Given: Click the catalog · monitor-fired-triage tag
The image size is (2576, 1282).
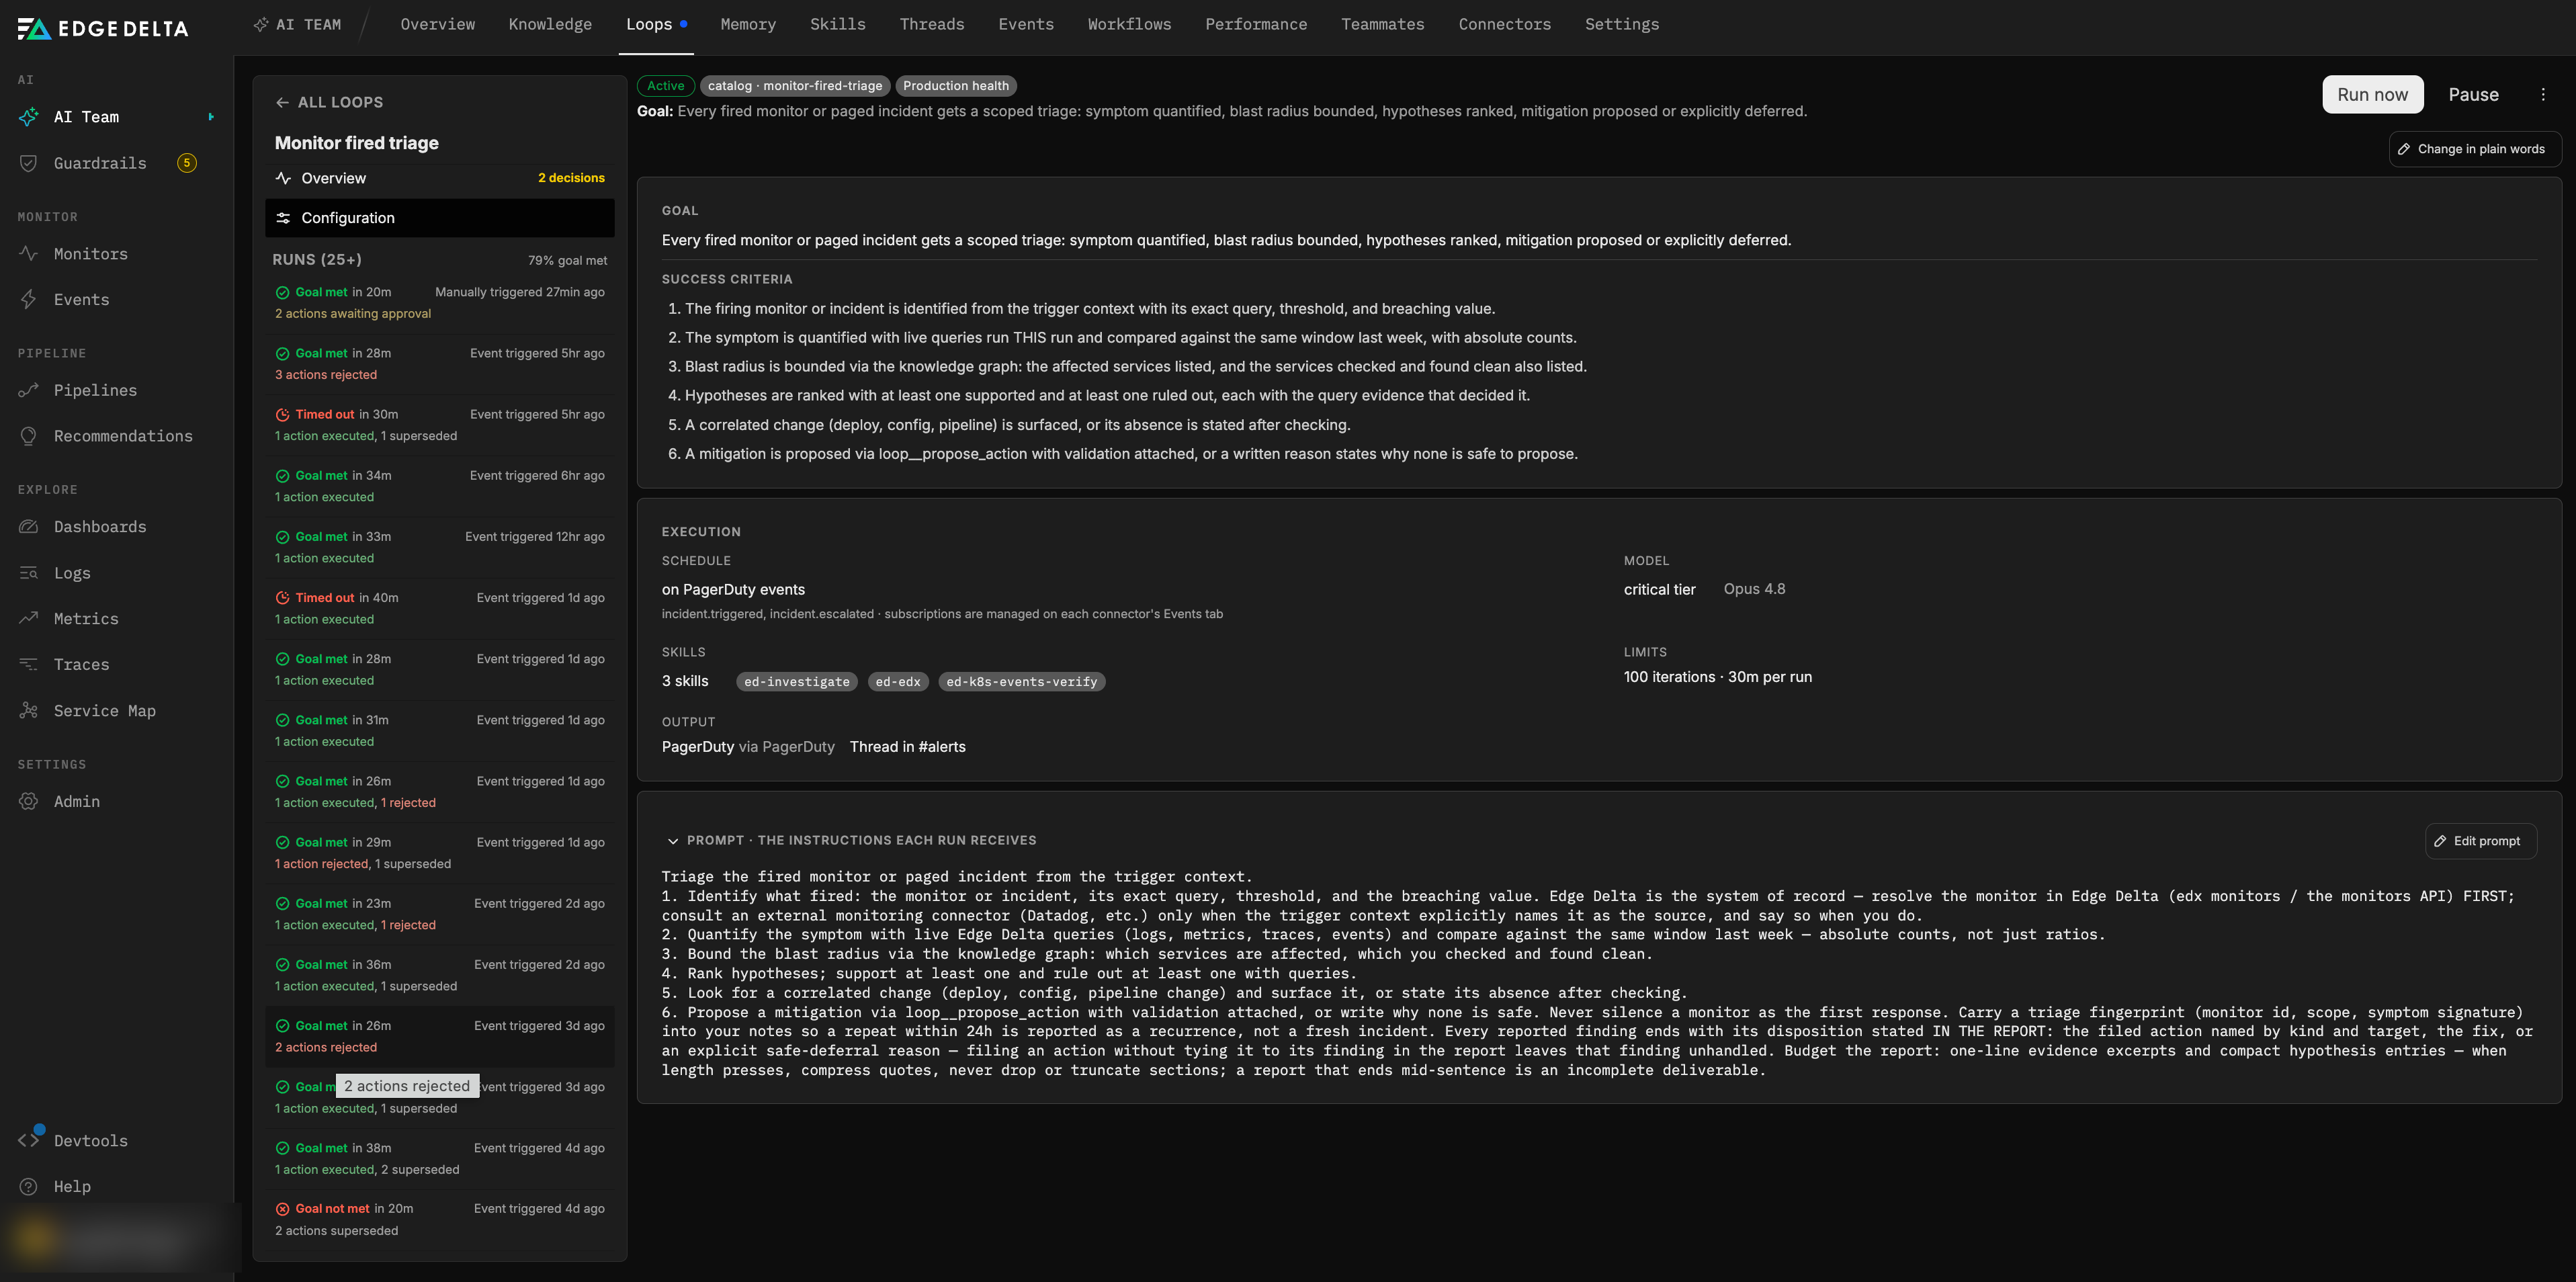Looking at the screenshot, I should [x=795, y=86].
